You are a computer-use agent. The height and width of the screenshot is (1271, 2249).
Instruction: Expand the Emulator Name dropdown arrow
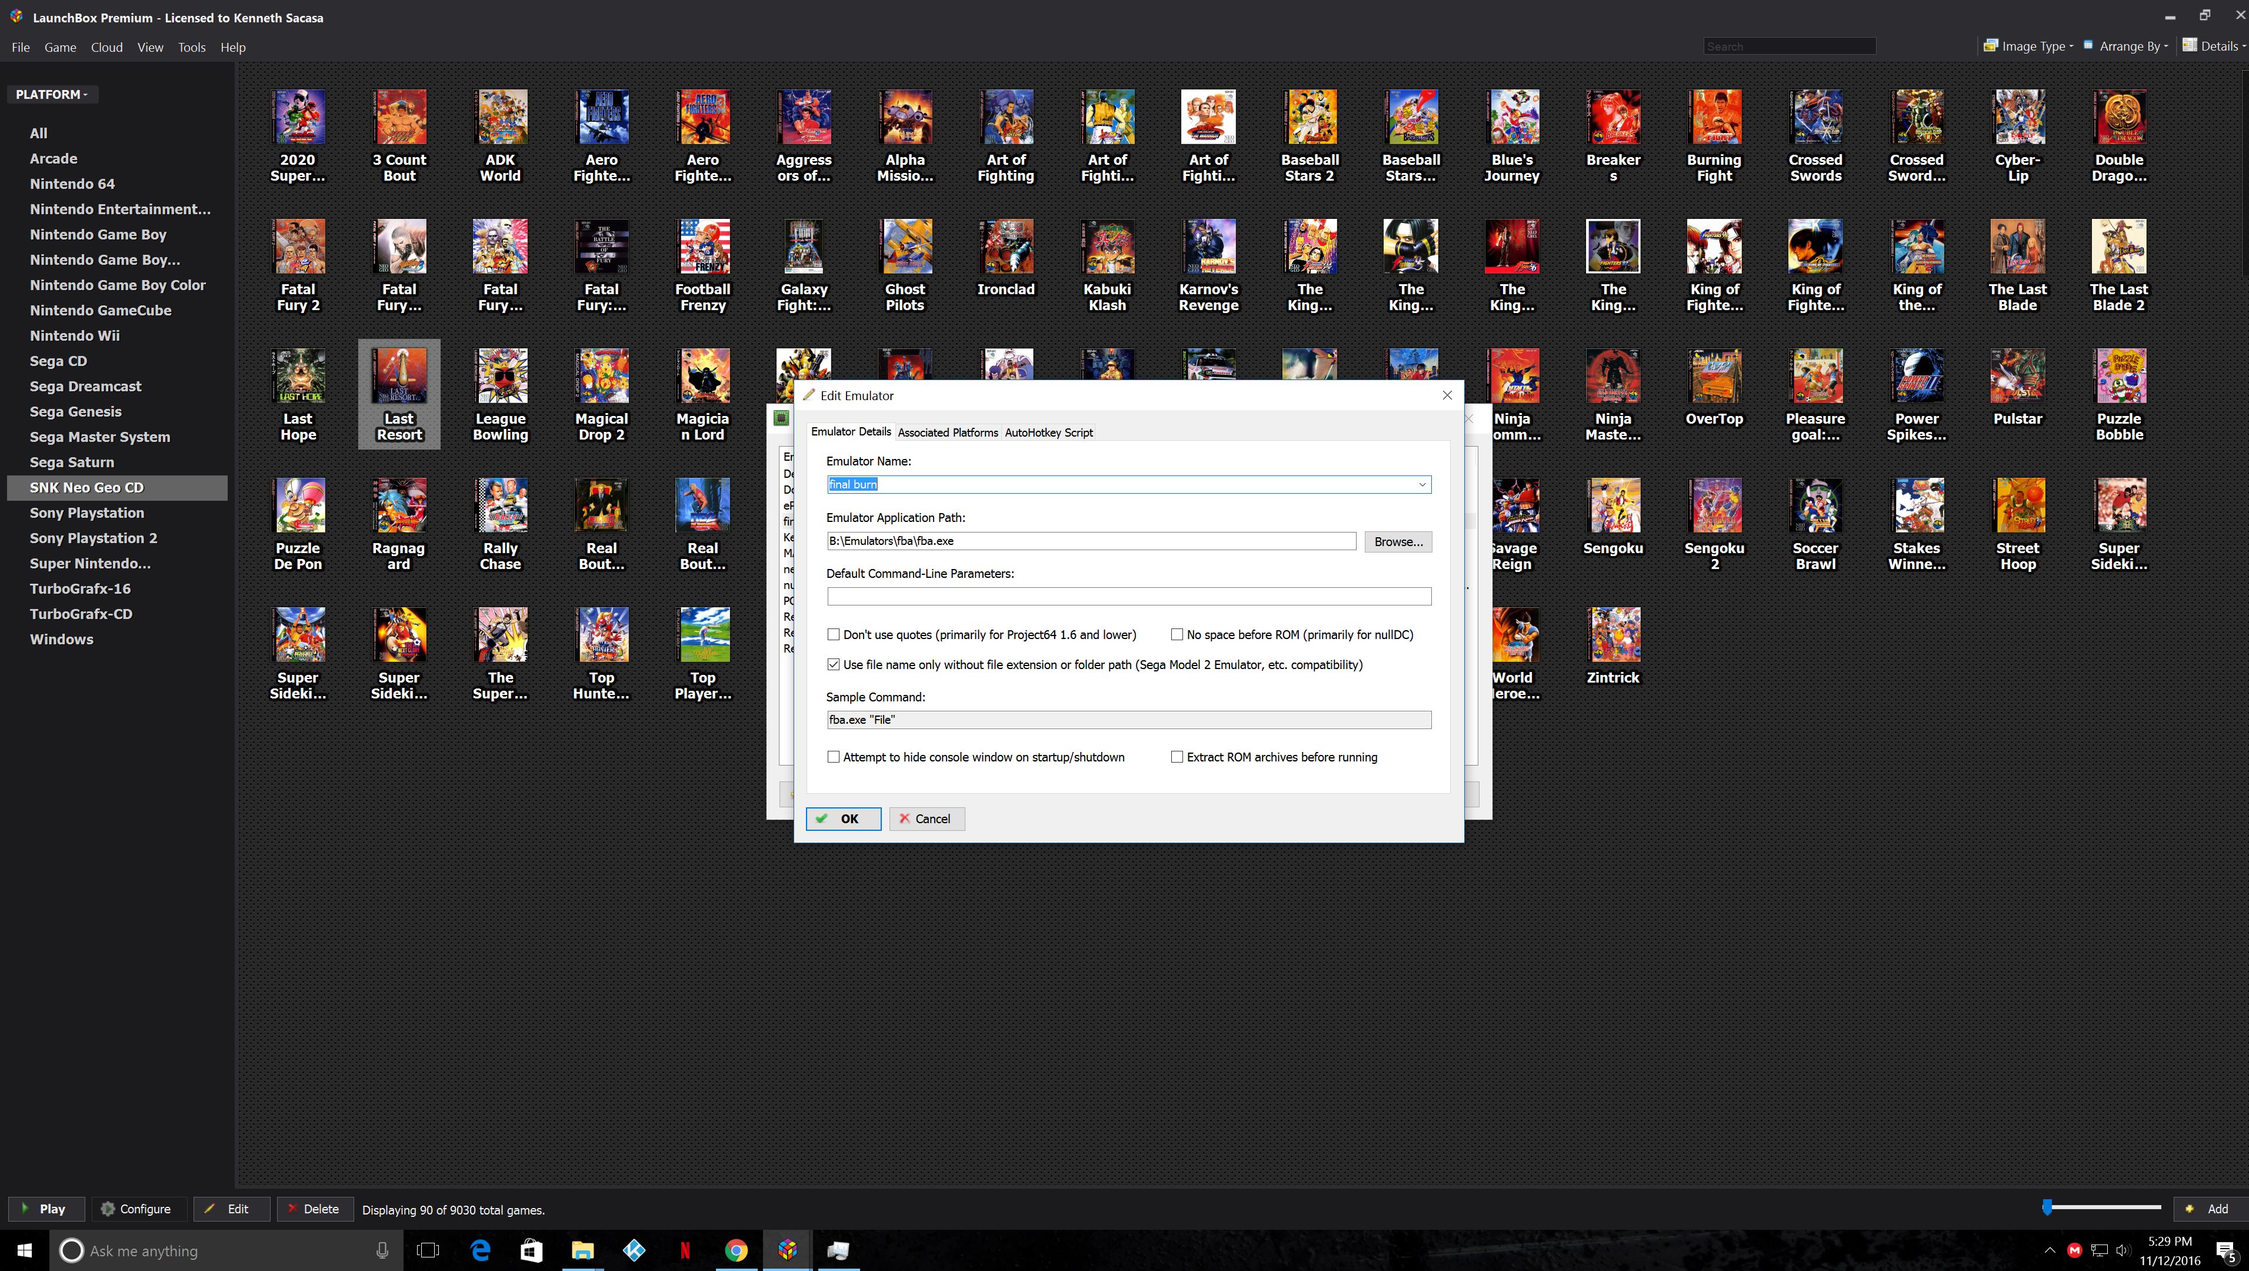(x=1421, y=485)
